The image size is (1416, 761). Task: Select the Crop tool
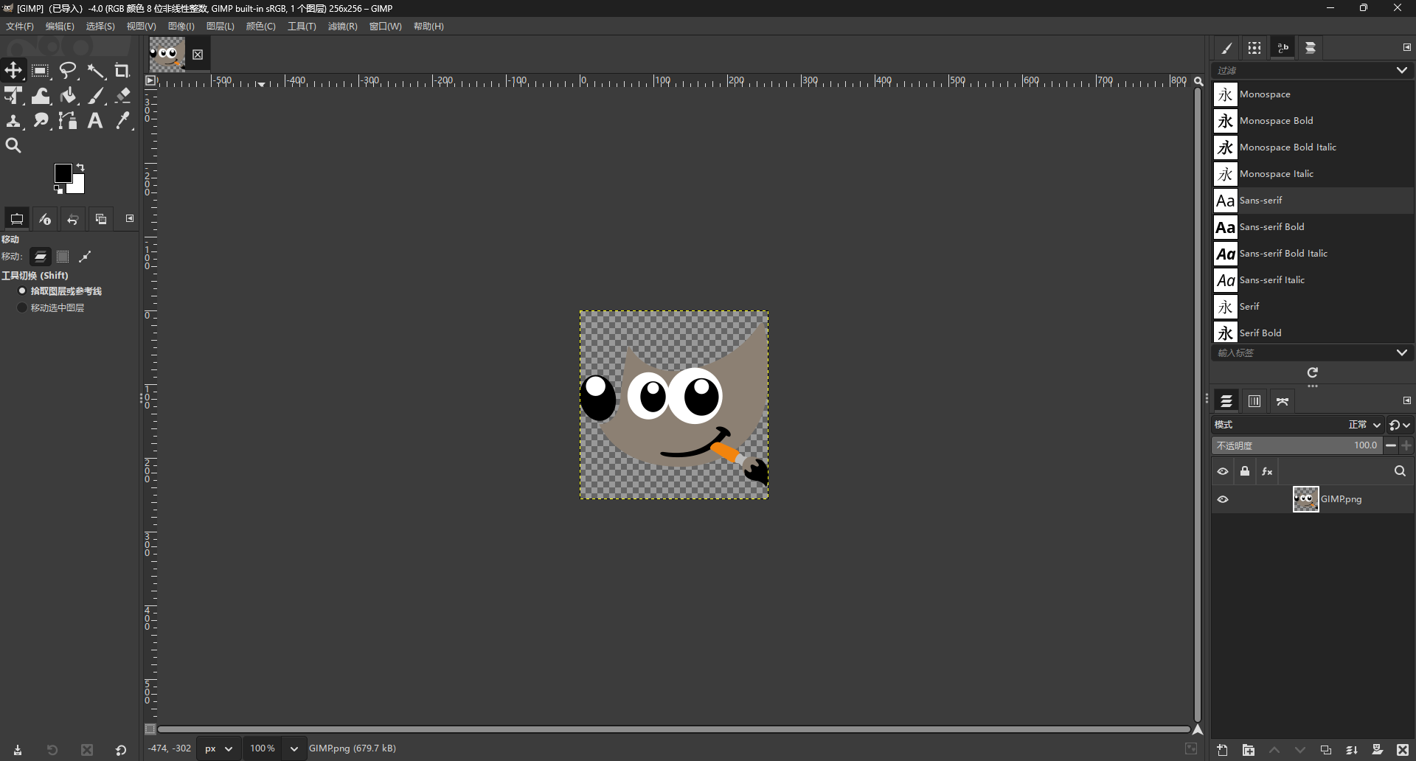(122, 71)
